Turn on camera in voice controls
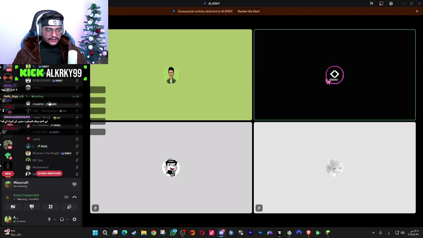 [x=13, y=207]
